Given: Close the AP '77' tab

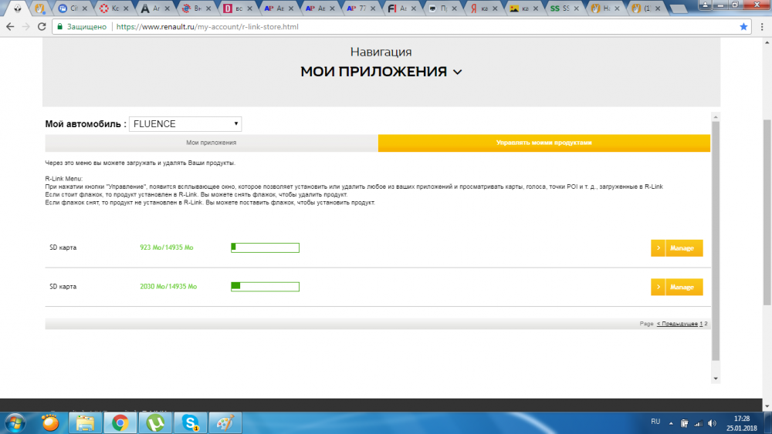Looking at the screenshot, I should point(372,8).
